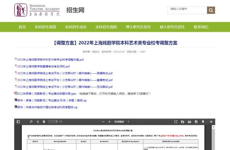This screenshot has width=230, height=150.
Task: Click the PDF file icon beside 调整方案.pdf
Action: [x=16, y=59]
